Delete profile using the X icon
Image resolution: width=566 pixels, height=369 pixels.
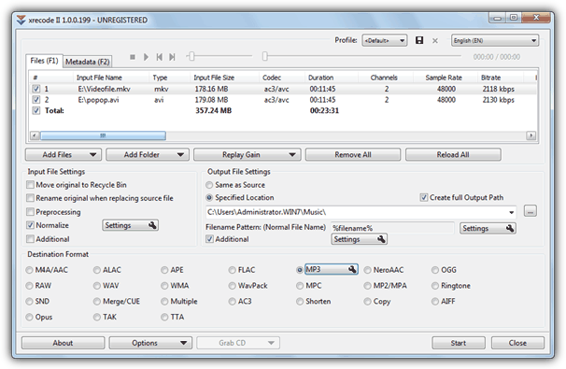(435, 41)
